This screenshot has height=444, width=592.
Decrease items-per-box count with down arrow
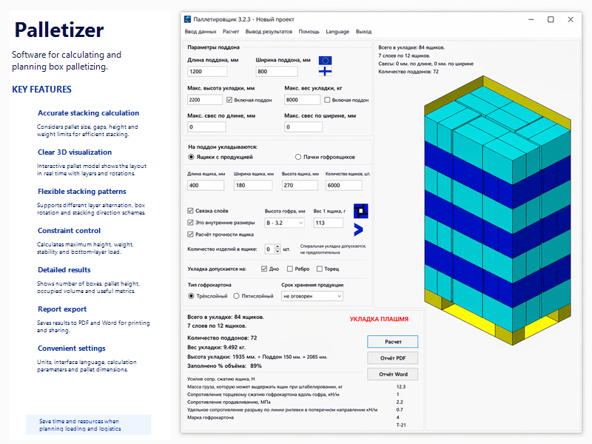pyautogui.click(x=277, y=252)
